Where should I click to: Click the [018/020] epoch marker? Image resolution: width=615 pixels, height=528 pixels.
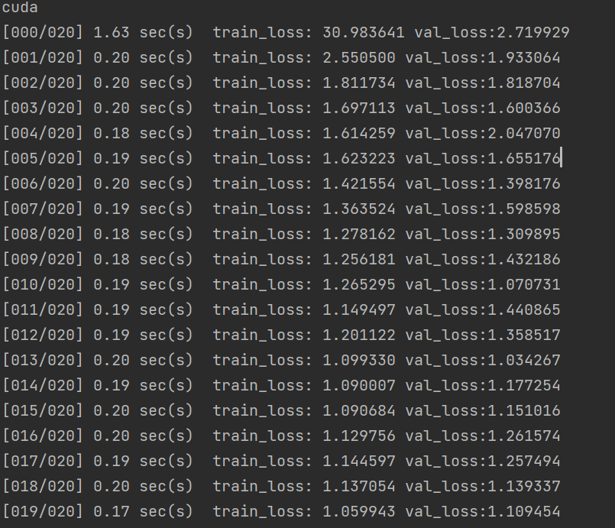click(x=43, y=486)
